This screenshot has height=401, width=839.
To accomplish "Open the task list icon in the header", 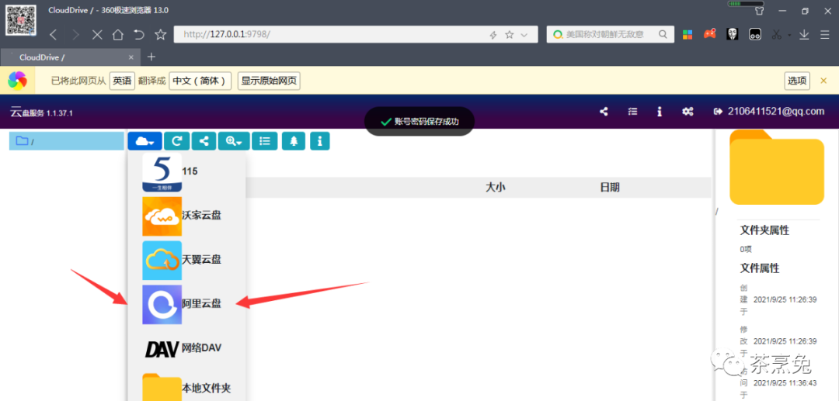I will click(x=632, y=112).
